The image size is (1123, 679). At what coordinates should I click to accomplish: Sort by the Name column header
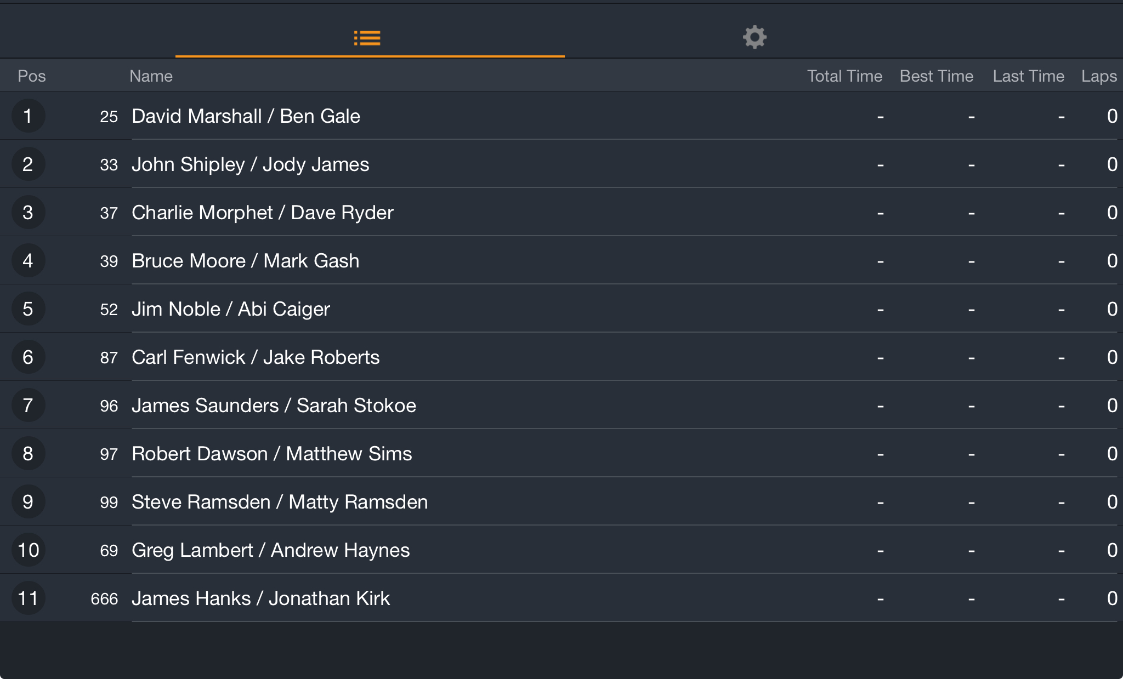151,76
